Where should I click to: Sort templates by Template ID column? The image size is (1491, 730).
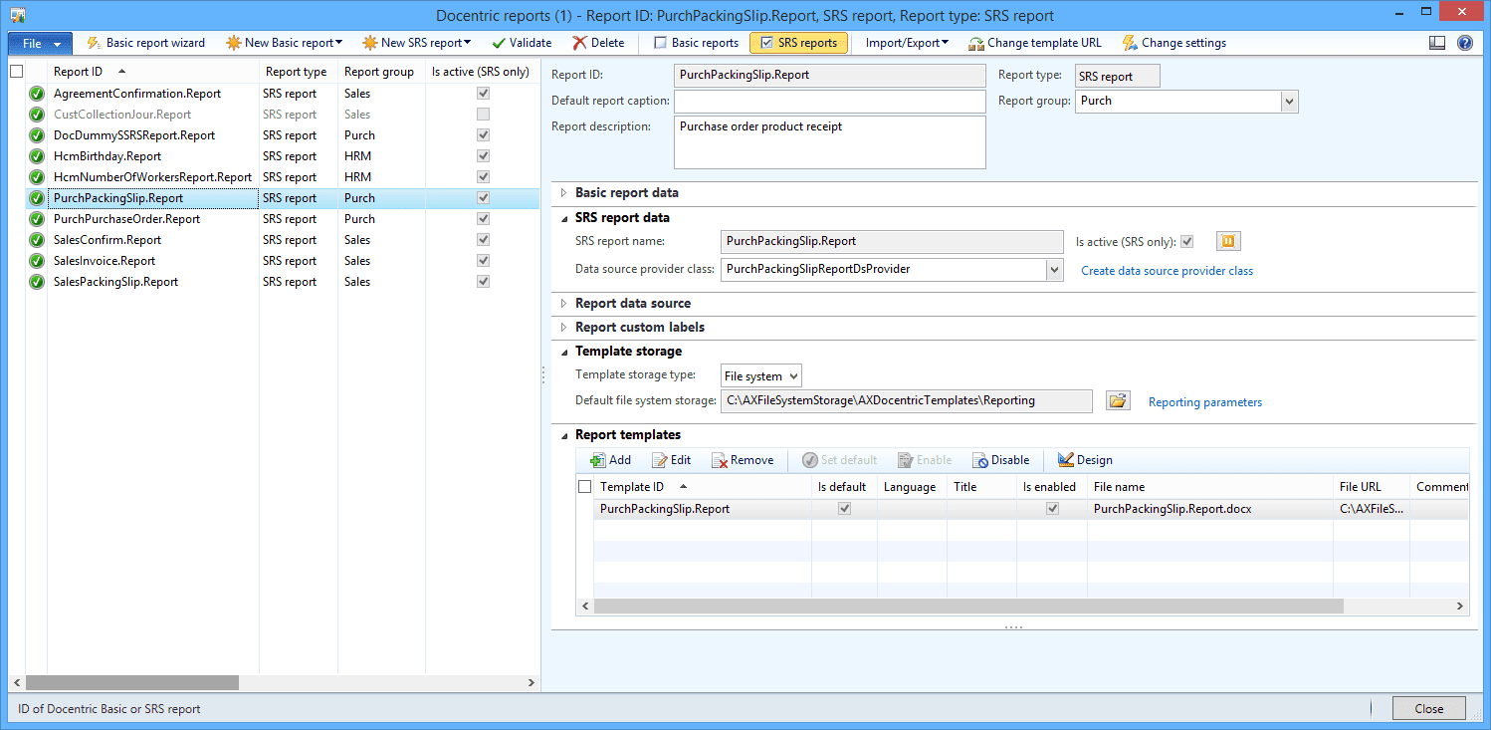pos(703,487)
